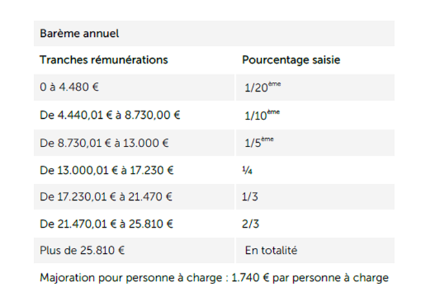Click the 'Tranches rémunérations' column header

pos(103,60)
